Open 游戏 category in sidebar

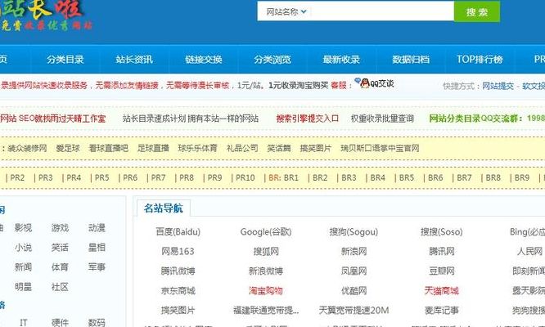tap(60, 228)
